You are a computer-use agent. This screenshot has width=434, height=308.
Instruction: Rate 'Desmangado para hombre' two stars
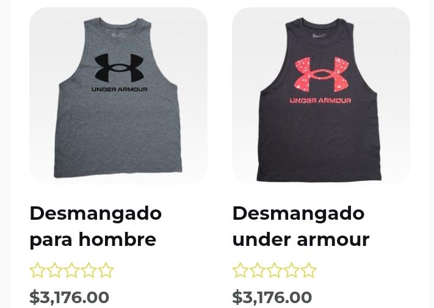54,270
